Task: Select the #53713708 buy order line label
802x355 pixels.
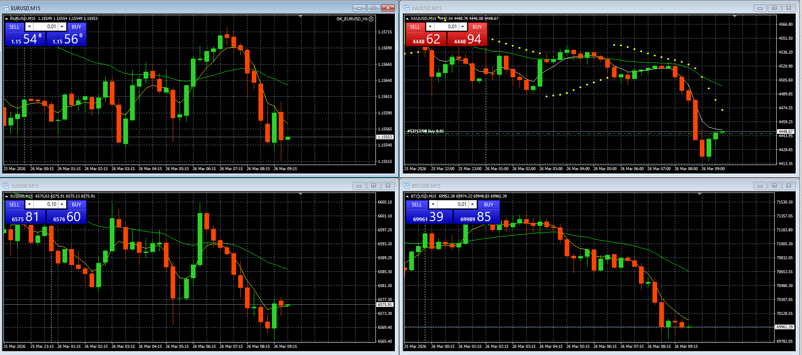Action: click(425, 131)
